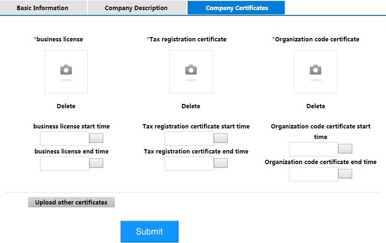
Task: Switch to Company Description tab
Action: 137,8
